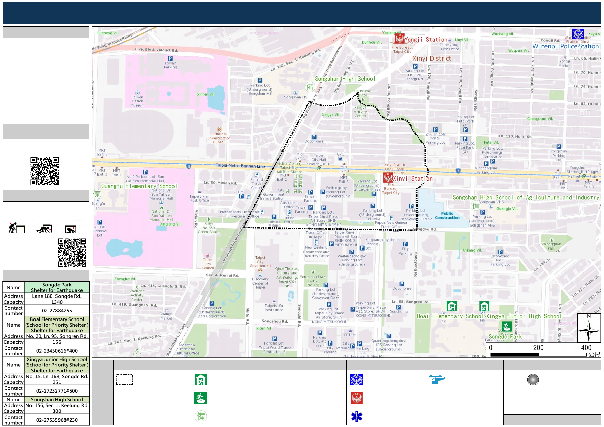Select address 'No. 156, Sec. 1, Keelung Rd.'

[57, 405]
